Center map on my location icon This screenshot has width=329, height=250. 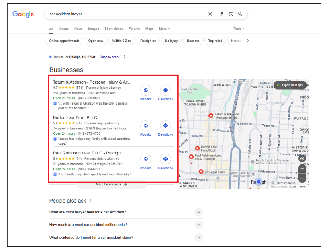click(302, 158)
